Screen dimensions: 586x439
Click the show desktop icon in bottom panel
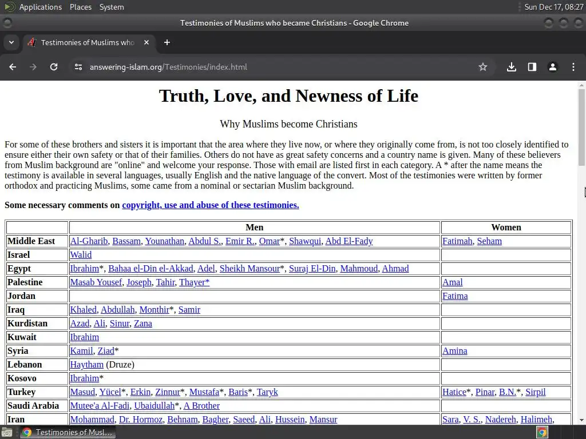[x=7, y=432]
